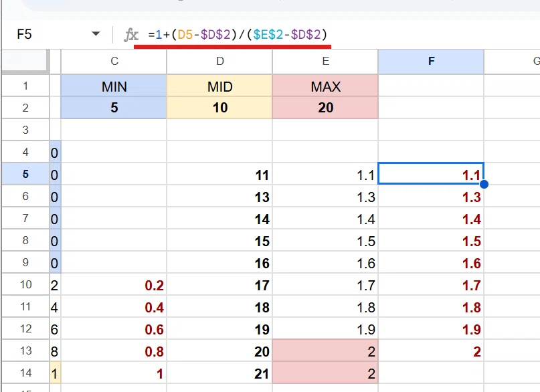Click the select-all corner box
Screen dimensions: 540x392
coord(24,61)
